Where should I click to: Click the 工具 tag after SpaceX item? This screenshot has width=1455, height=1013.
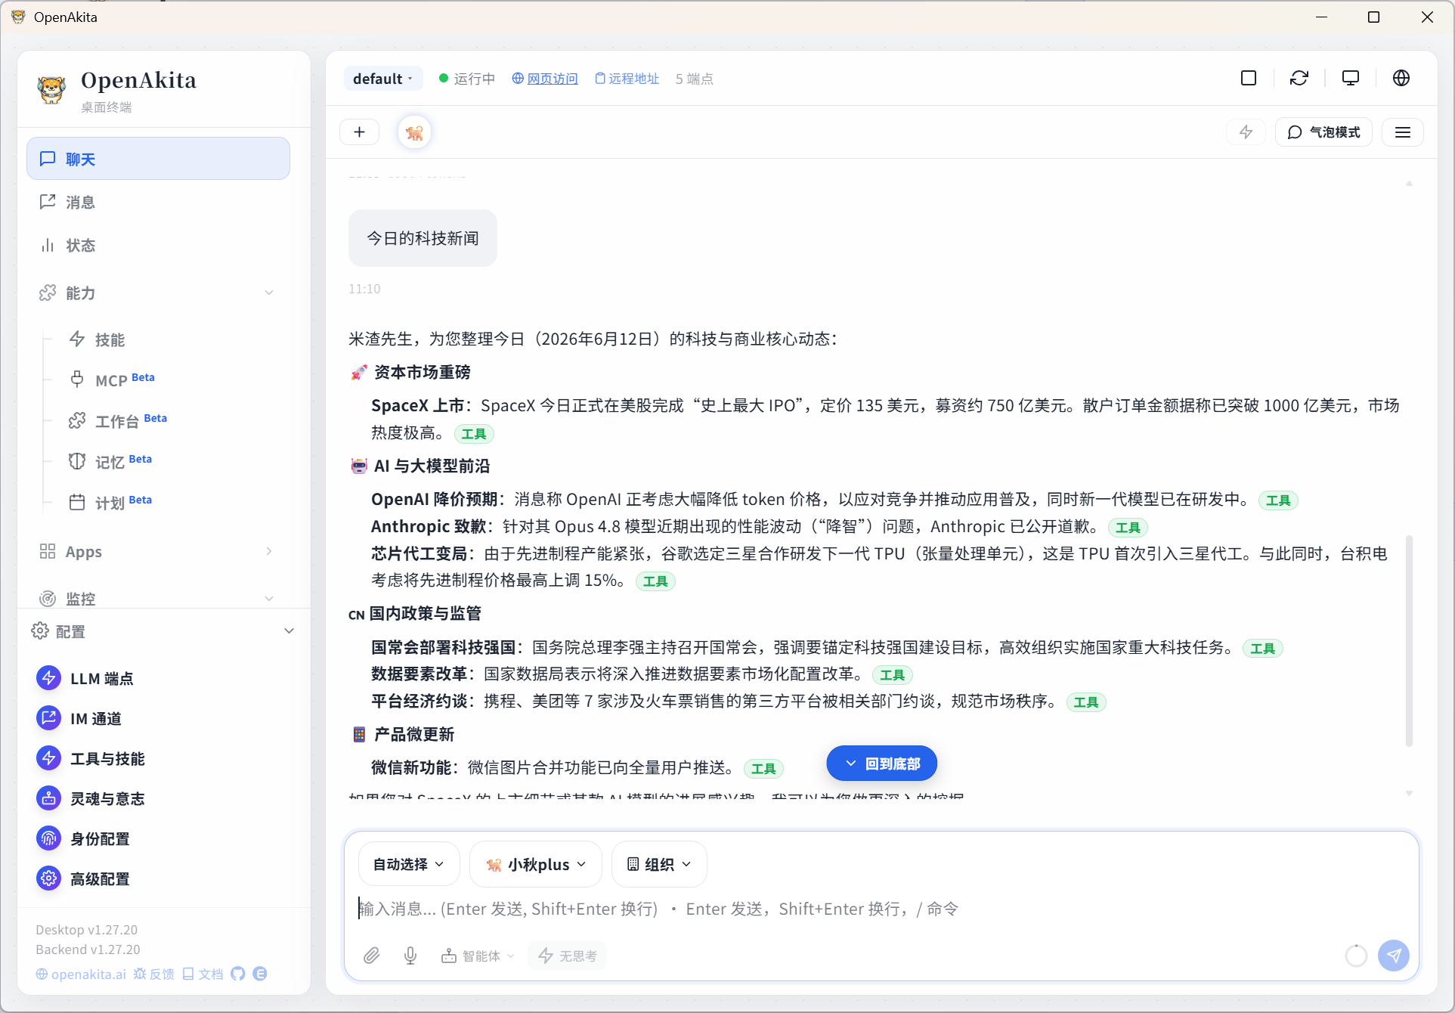tap(474, 434)
